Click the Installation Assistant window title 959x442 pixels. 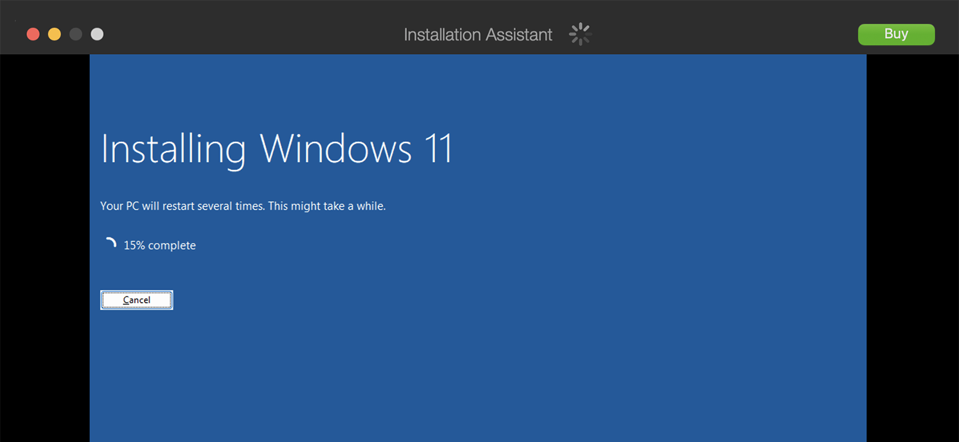(478, 34)
